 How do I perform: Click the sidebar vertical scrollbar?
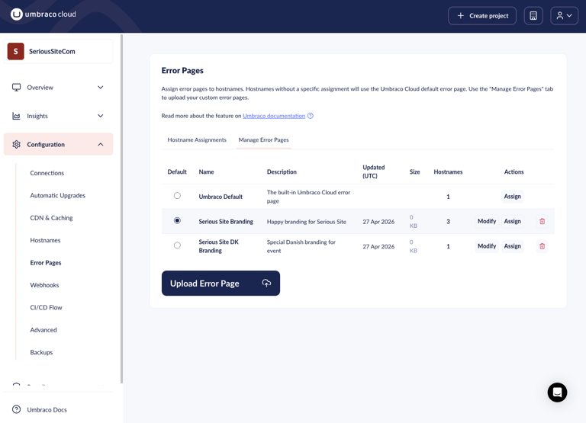pyautogui.click(x=121, y=209)
